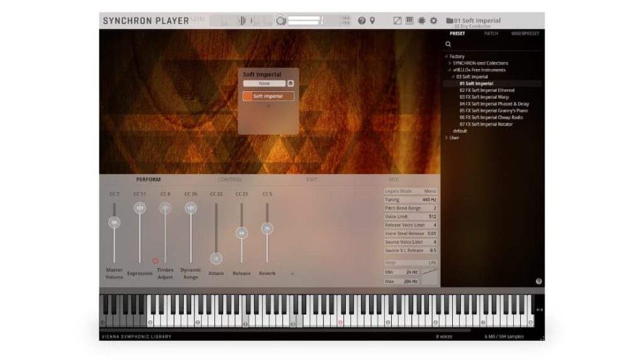
Task: Click the preset search magnifier icon
Action: pos(448,45)
